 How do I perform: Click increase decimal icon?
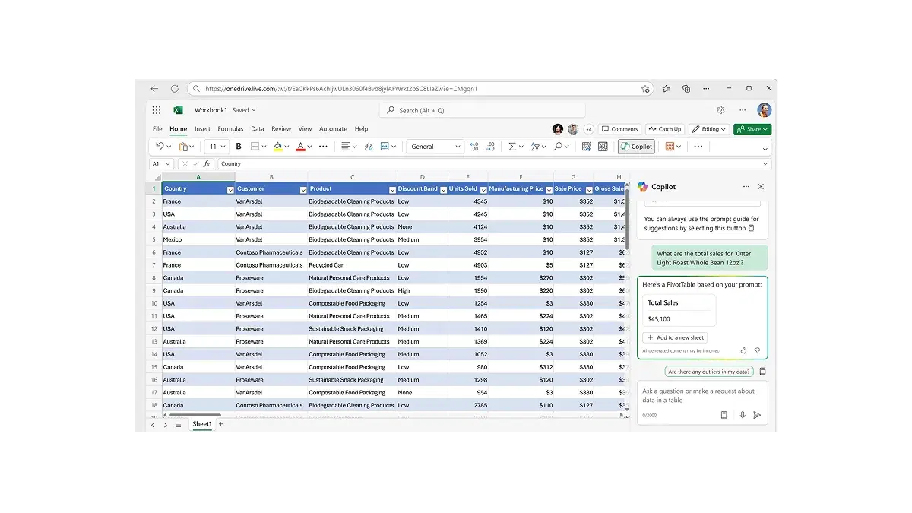click(474, 147)
